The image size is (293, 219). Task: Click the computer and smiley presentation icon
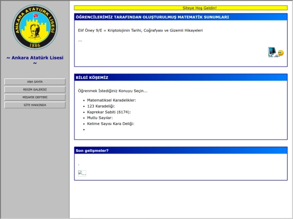pyautogui.click(x=276, y=52)
